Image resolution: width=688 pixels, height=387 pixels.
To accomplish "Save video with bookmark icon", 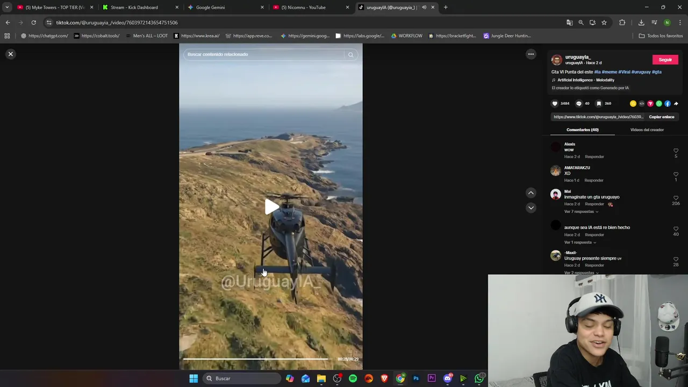I will pos(599,103).
